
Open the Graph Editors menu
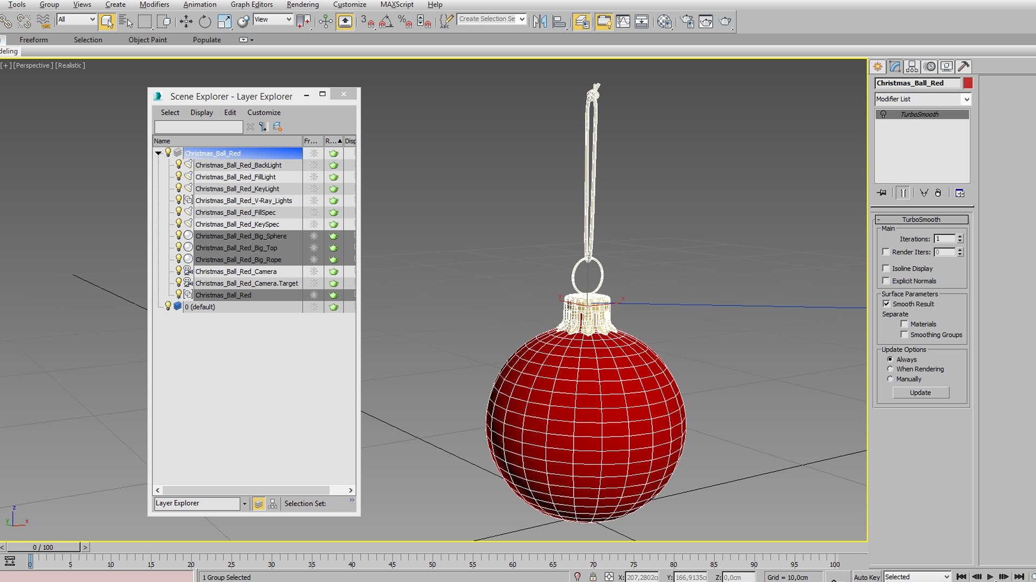pyautogui.click(x=251, y=4)
